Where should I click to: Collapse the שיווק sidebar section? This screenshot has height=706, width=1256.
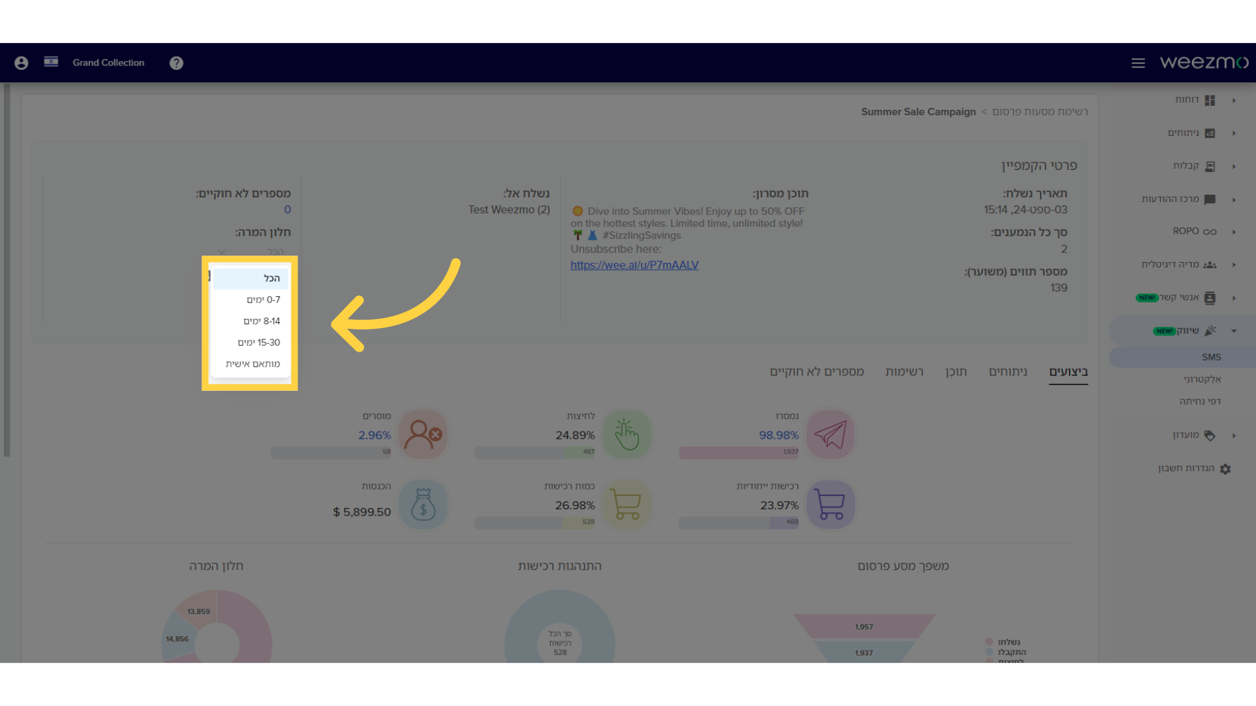pyautogui.click(x=1234, y=331)
